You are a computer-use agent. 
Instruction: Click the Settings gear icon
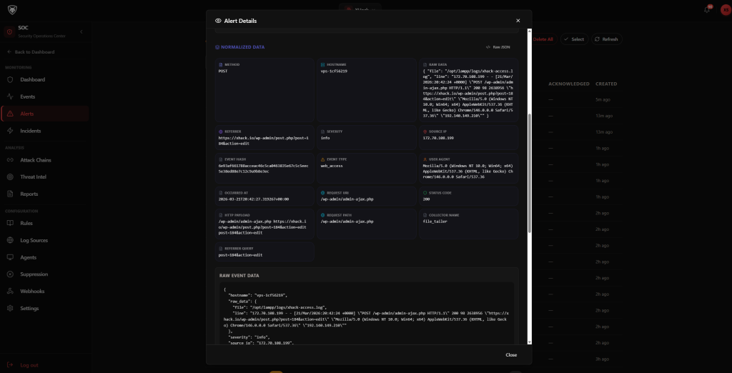10,309
